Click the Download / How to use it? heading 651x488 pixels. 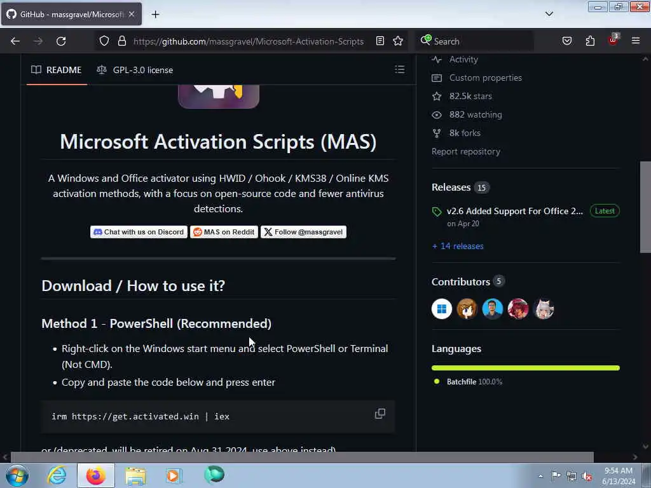[x=134, y=286]
